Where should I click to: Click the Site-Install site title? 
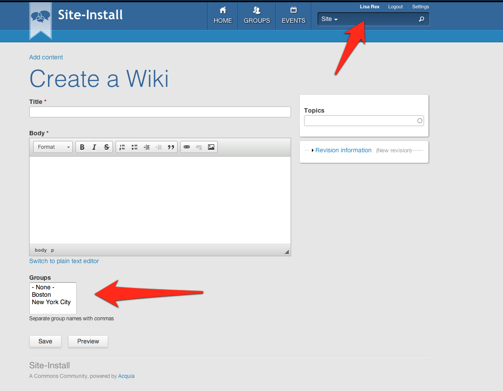pyautogui.click(x=90, y=15)
